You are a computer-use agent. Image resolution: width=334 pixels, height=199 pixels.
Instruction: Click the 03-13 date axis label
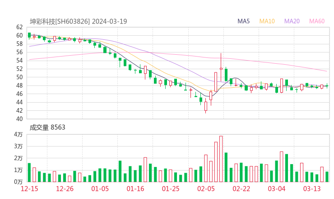click(312, 189)
